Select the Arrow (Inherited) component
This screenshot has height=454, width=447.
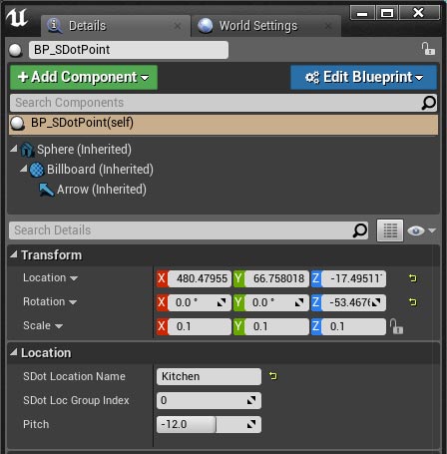coord(93,190)
